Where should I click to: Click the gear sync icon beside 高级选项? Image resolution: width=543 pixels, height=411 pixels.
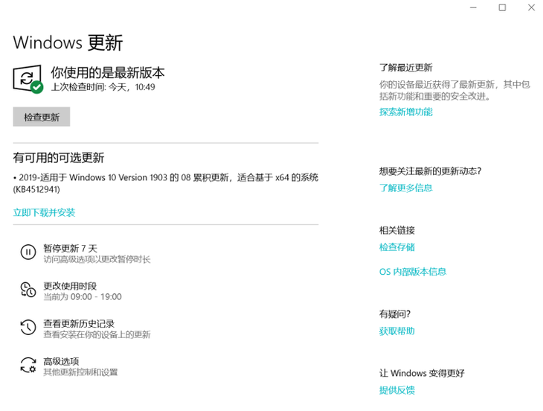click(28, 366)
